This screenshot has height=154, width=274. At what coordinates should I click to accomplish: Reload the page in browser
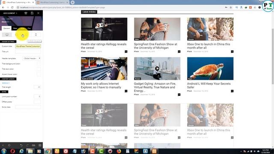(x=12, y=8)
